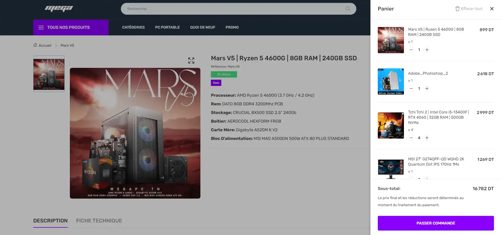
Task: Select the Mars V5 product thumbnail
Action: (49, 74)
